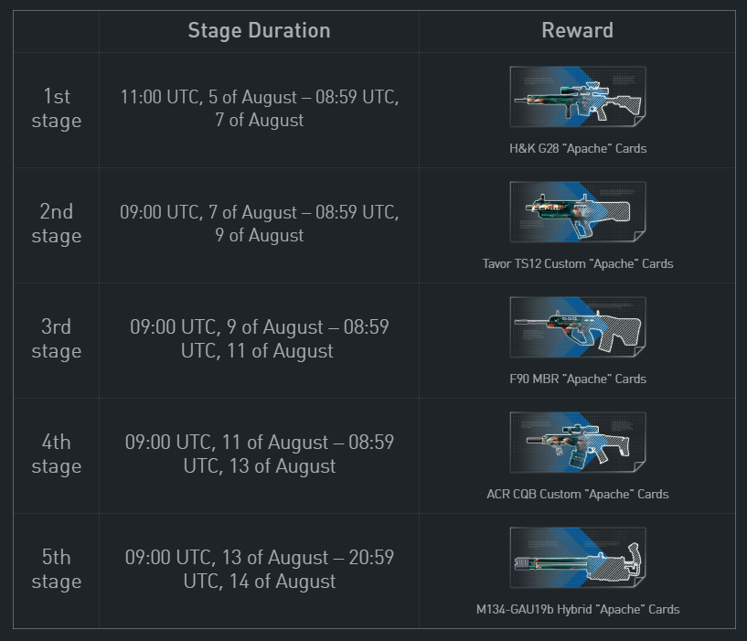This screenshot has height=641, width=747.
Task: Select the ACR CQB Custom "Apache" Cards caption
Action: 578,494
